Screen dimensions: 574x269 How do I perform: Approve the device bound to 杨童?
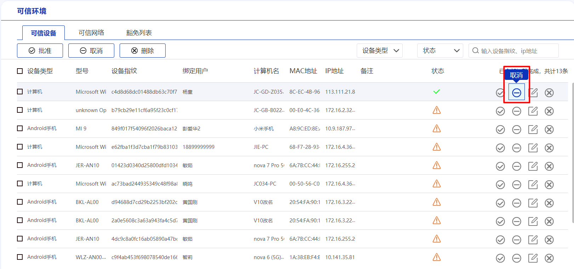click(500, 93)
